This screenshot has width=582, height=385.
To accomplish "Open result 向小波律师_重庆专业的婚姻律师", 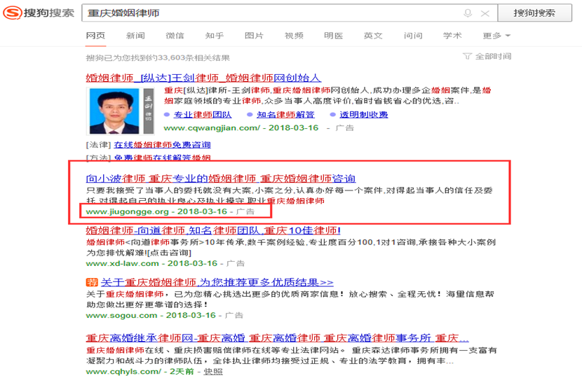I will [220, 178].
